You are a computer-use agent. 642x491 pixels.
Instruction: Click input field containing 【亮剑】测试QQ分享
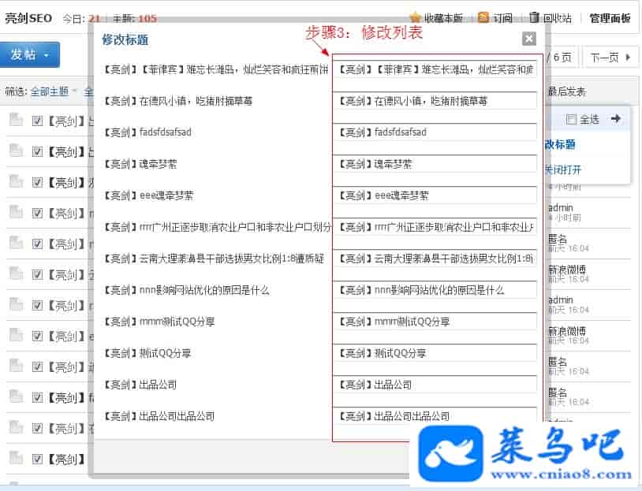point(435,353)
